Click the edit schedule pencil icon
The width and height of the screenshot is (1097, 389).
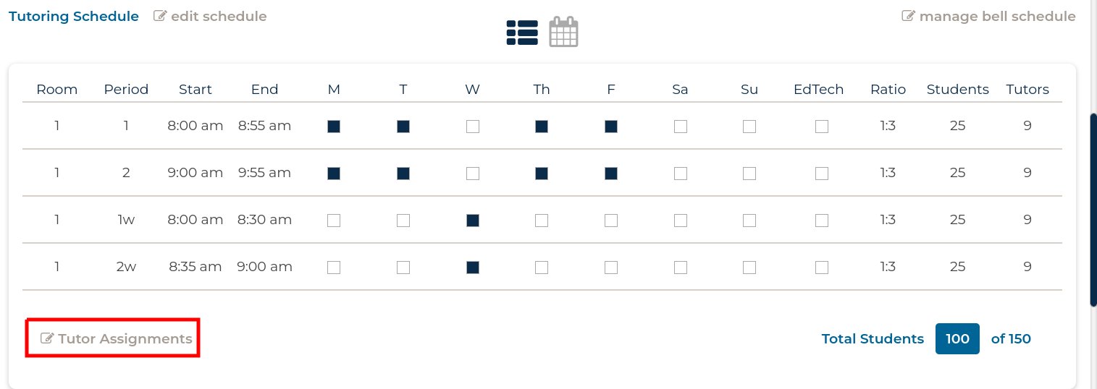point(160,16)
